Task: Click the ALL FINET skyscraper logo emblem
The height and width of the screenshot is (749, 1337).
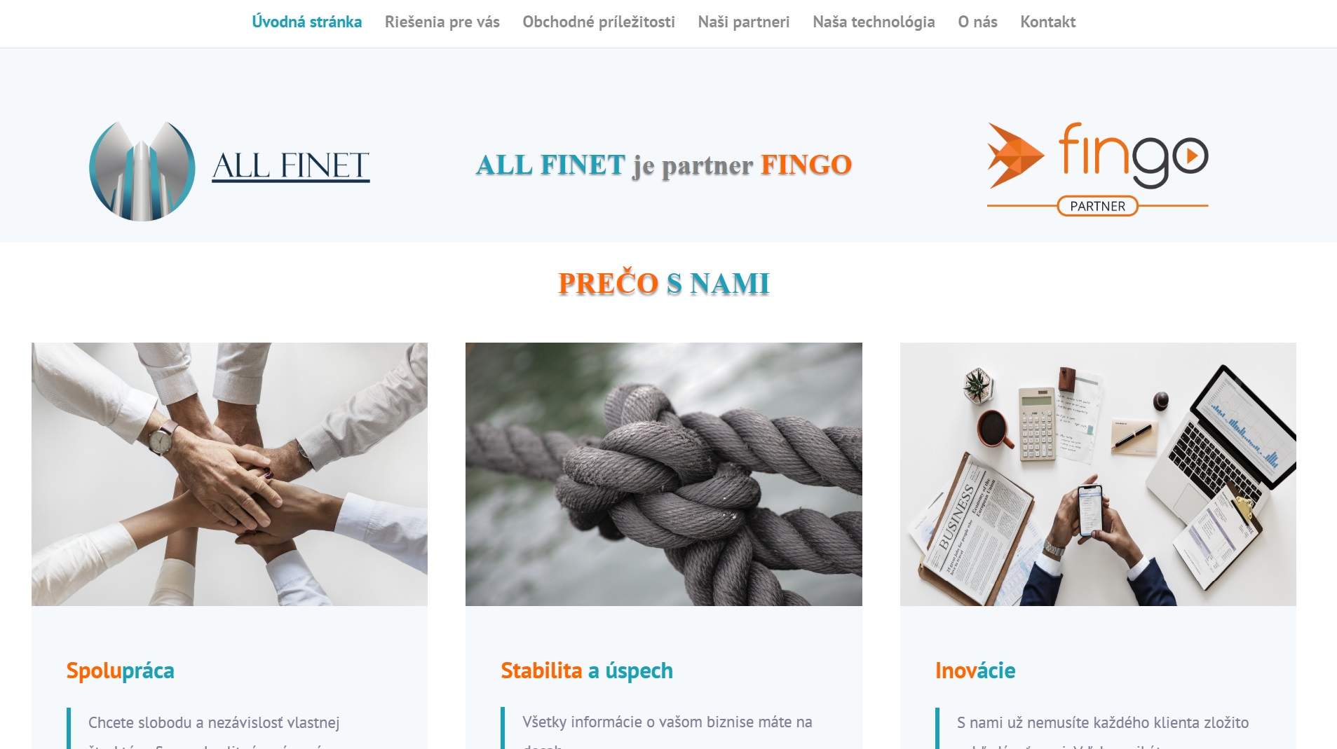Action: (x=142, y=171)
